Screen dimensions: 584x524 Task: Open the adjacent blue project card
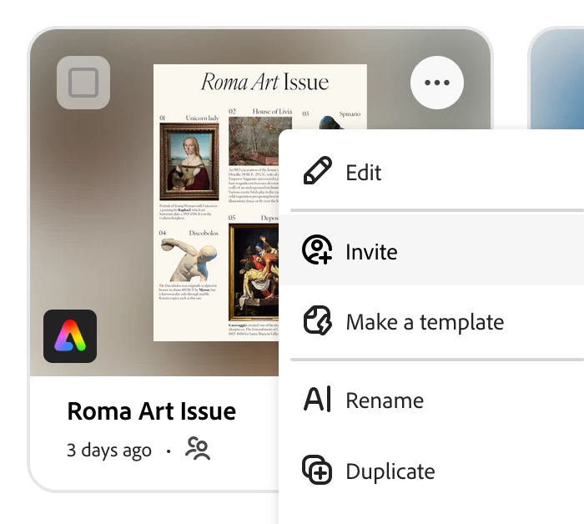556,78
